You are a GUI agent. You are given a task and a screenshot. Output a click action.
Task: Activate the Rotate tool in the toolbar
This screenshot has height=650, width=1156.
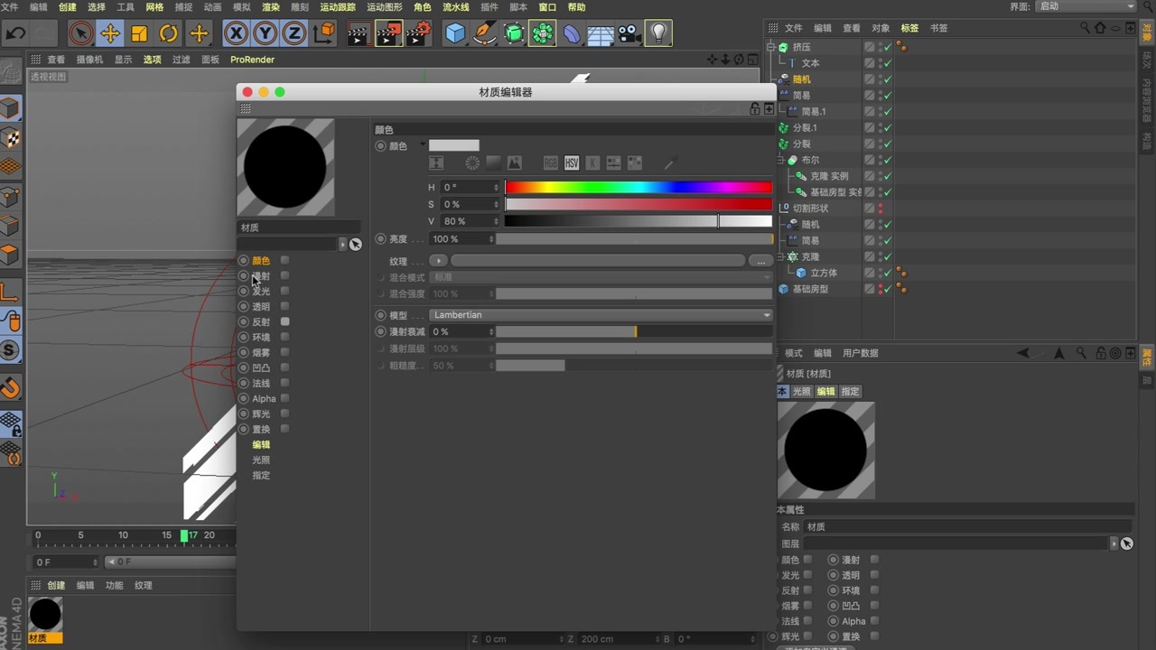(169, 34)
